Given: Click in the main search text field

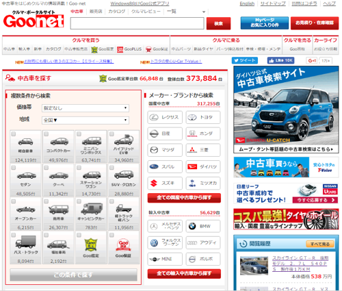Looking at the screenshot, I should [137, 23].
